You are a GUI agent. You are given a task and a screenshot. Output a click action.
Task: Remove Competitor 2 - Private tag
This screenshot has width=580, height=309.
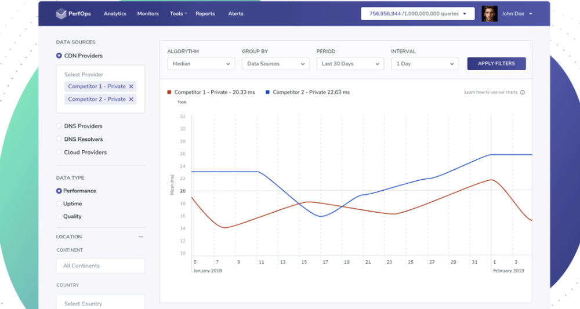131,100
